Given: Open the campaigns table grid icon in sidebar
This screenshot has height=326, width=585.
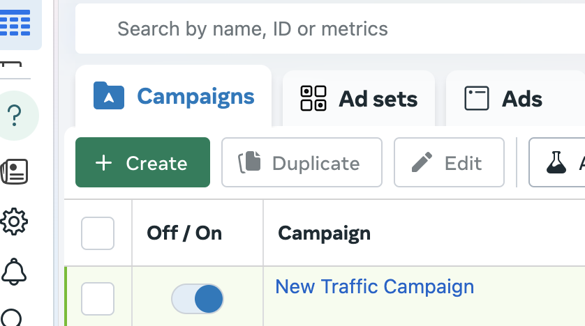Looking at the screenshot, I should [x=15, y=22].
